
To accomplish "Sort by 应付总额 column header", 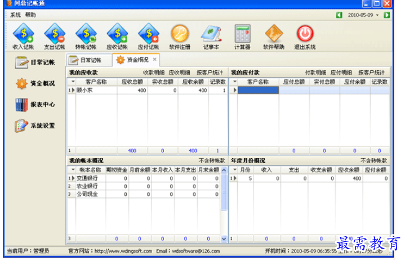I will click(x=294, y=82).
